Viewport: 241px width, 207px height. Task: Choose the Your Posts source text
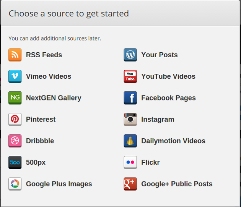(x=160, y=55)
